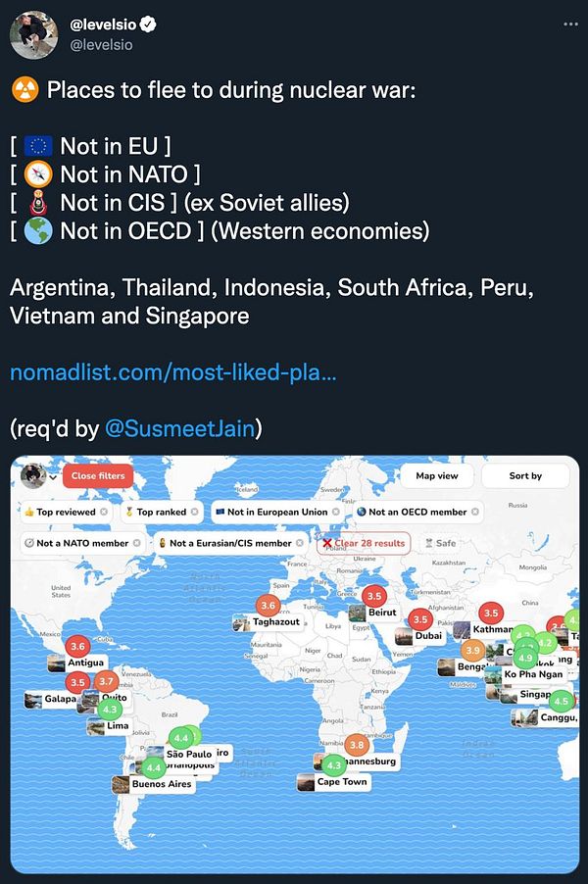The width and height of the screenshot is (588, 884).
Task: Clear the 28 results
Action: click(x=365, y=543)
